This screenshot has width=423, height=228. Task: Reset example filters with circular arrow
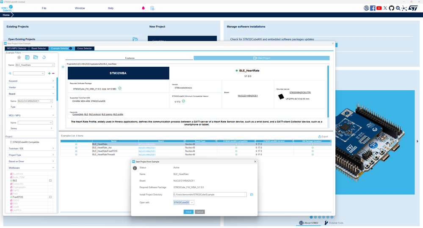point(44,57)
